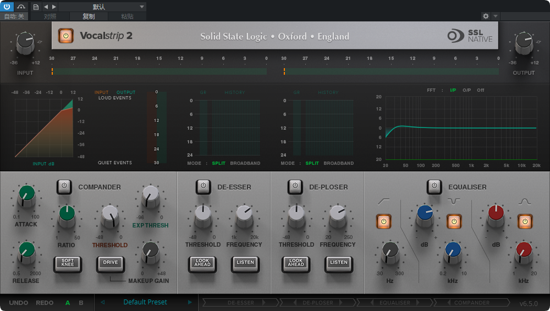Select De-Esser SPLIT mode
This screenshot has height=311, width=550.
coord(218,163)
